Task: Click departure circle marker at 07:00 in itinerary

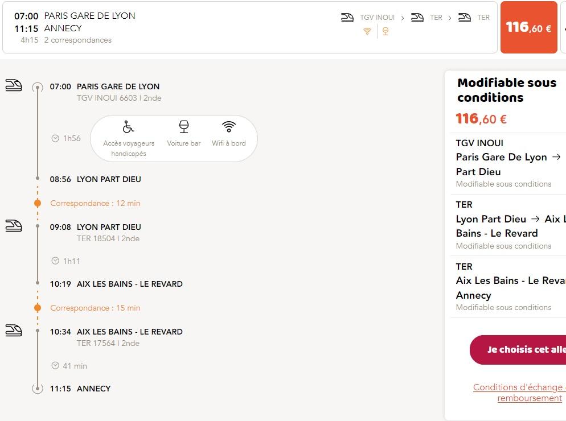Action: click(x=38, y=87)
